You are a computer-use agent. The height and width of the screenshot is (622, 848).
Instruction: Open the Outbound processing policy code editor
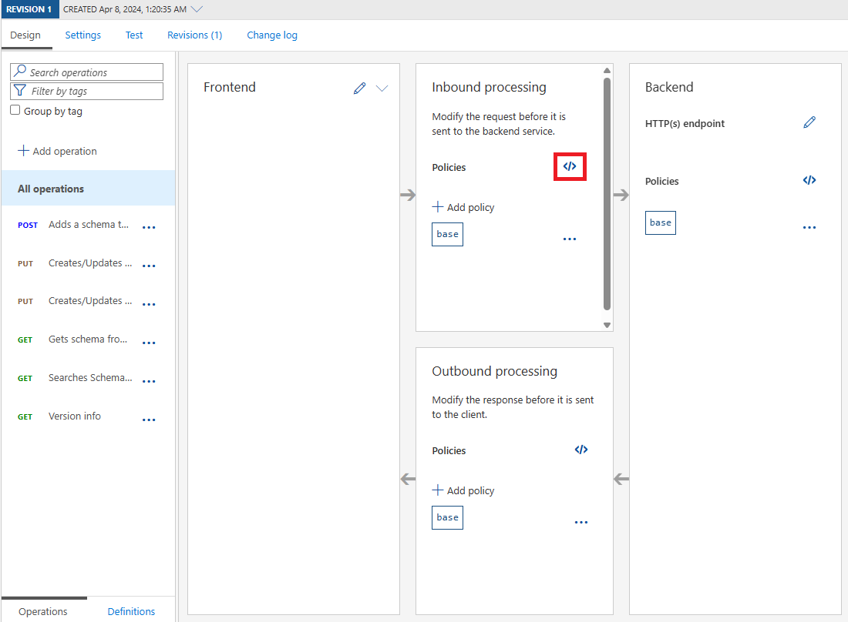tap(580, 450)
